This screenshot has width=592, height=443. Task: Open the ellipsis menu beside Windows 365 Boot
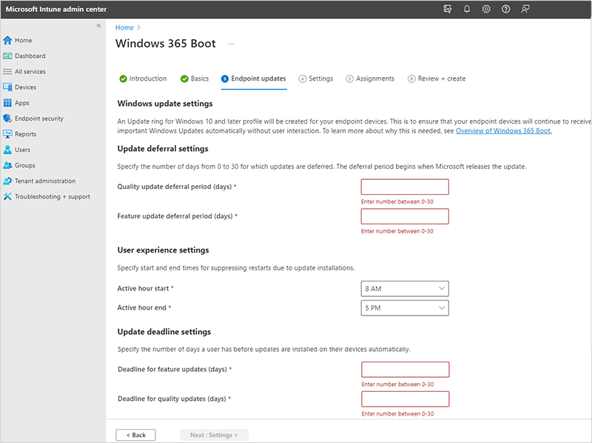coord(231,44)
